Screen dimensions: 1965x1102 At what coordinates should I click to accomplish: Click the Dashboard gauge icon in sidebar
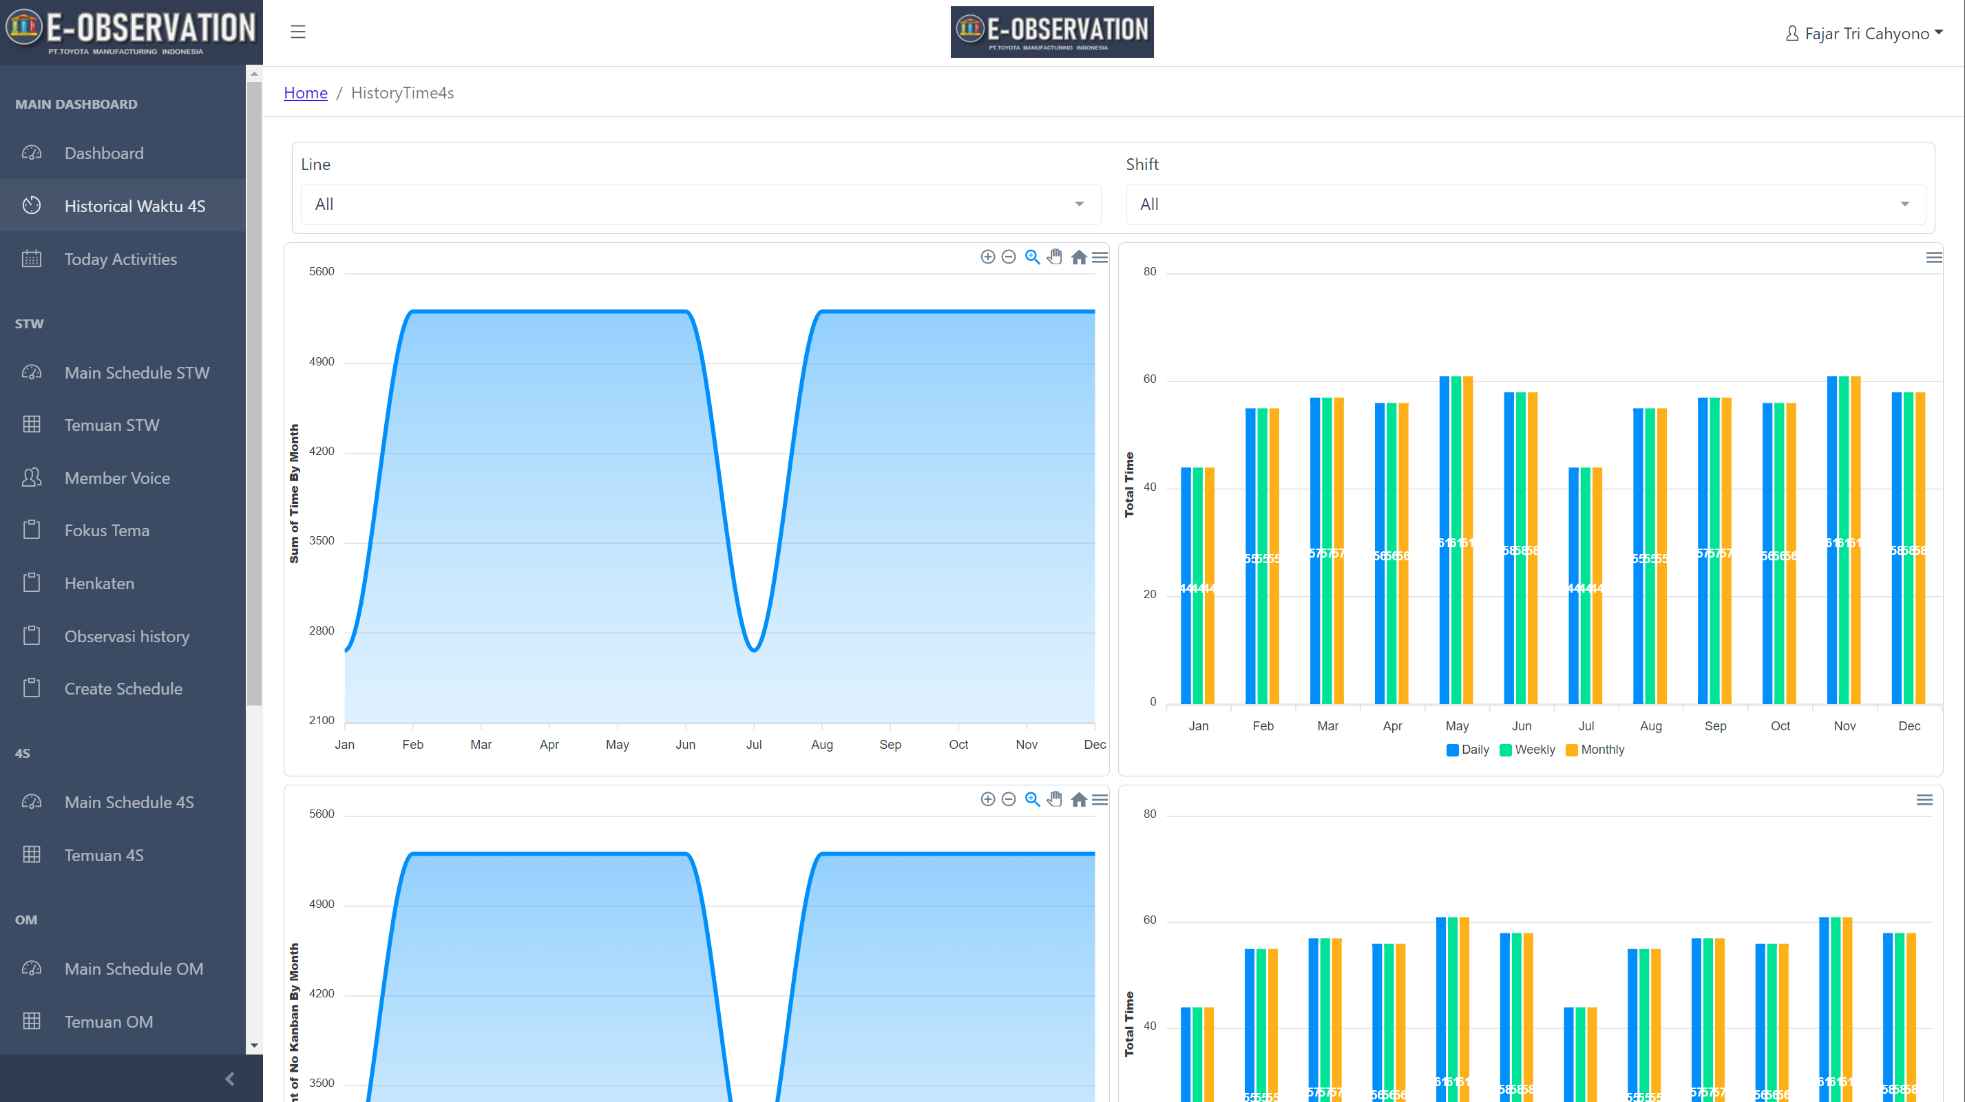(x=31, y=153)
